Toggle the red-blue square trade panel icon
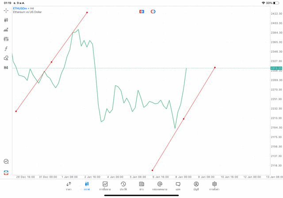 (x=141, y=12)
